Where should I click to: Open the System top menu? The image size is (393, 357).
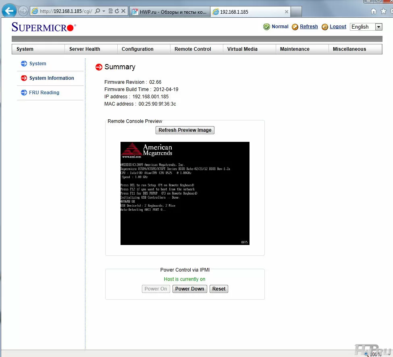point(38,49)
